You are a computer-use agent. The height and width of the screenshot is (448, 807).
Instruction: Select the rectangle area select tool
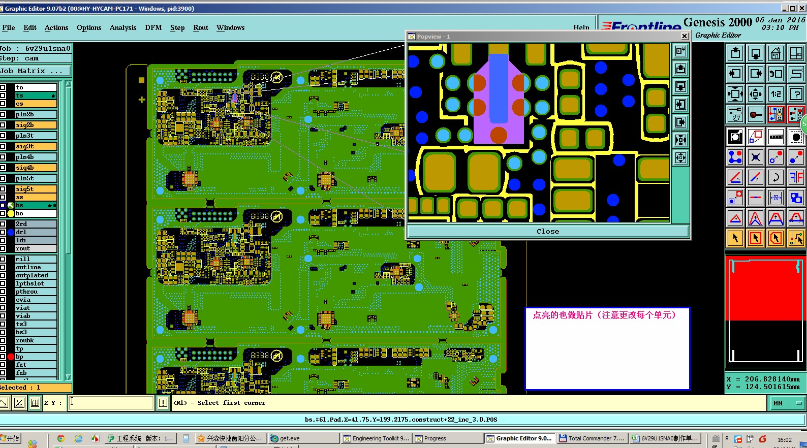(x=756, y=238)
